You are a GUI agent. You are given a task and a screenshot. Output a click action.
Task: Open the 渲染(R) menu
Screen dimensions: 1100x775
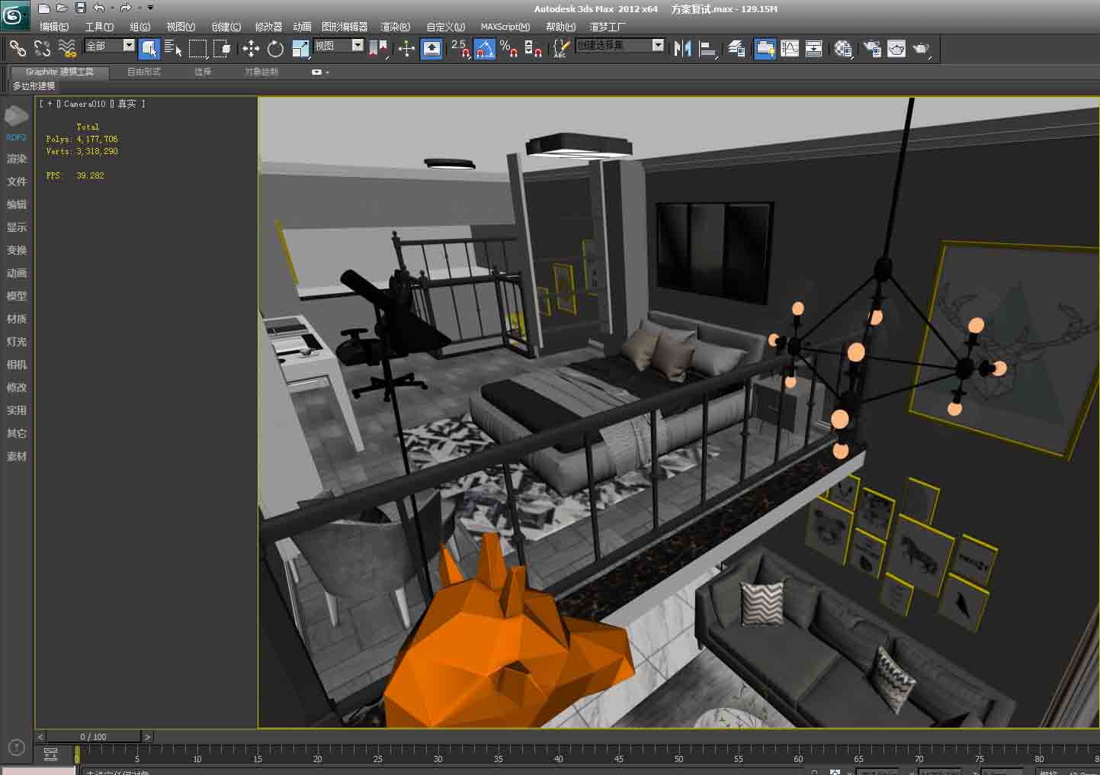pyautogui.click(x=396, y=27)
